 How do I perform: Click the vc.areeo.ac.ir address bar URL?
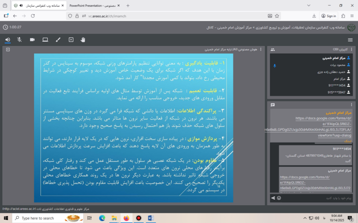click(x=107, y=16)
